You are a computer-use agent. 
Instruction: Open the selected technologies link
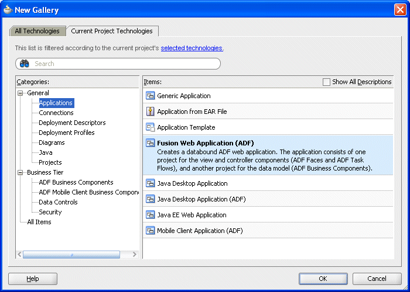point(192,48)
